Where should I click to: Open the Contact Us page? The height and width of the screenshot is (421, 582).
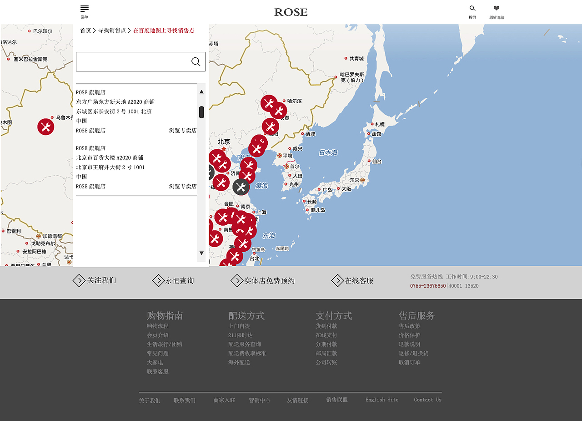tap(427, 400)
